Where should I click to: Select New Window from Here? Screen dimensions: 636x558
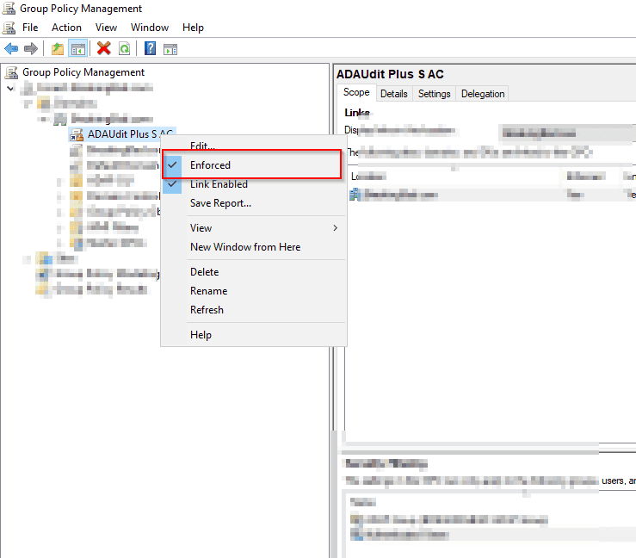pos(245,247)
